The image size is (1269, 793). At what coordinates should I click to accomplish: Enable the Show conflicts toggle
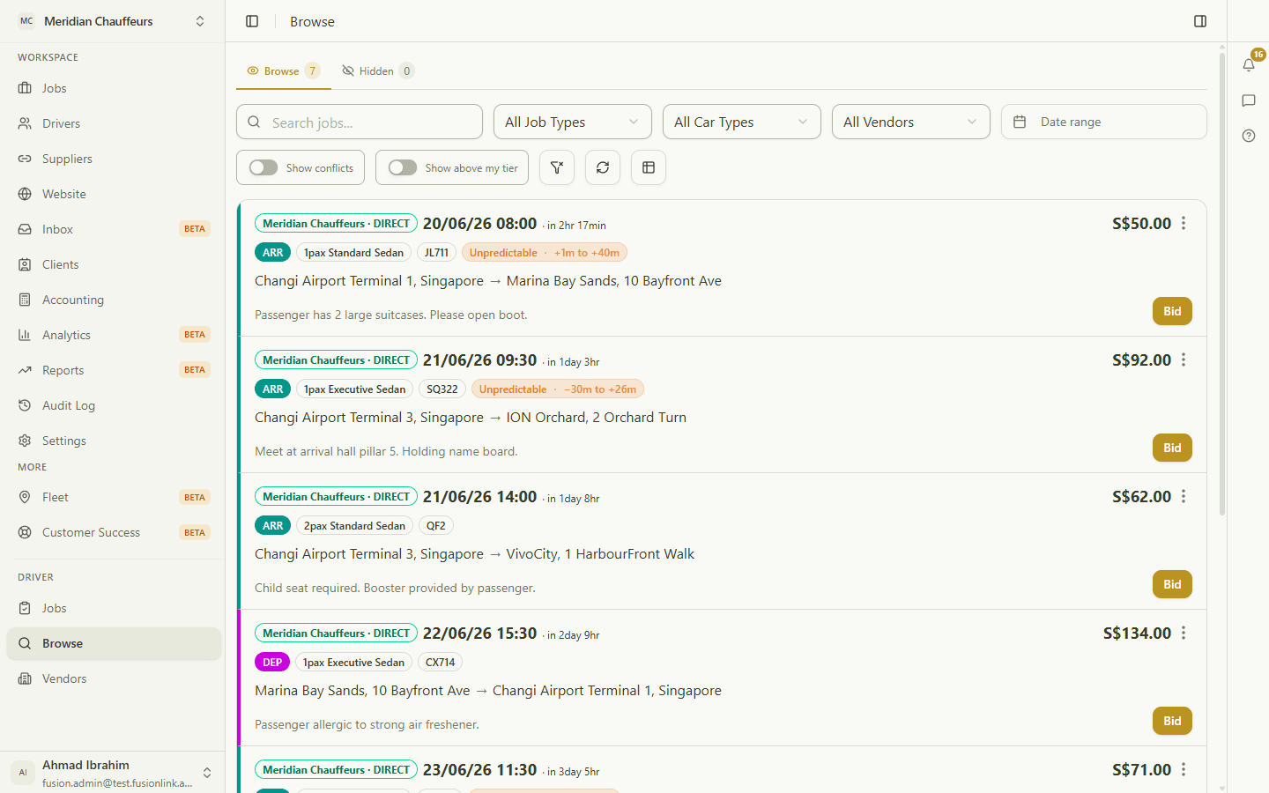tap(263, 167)
